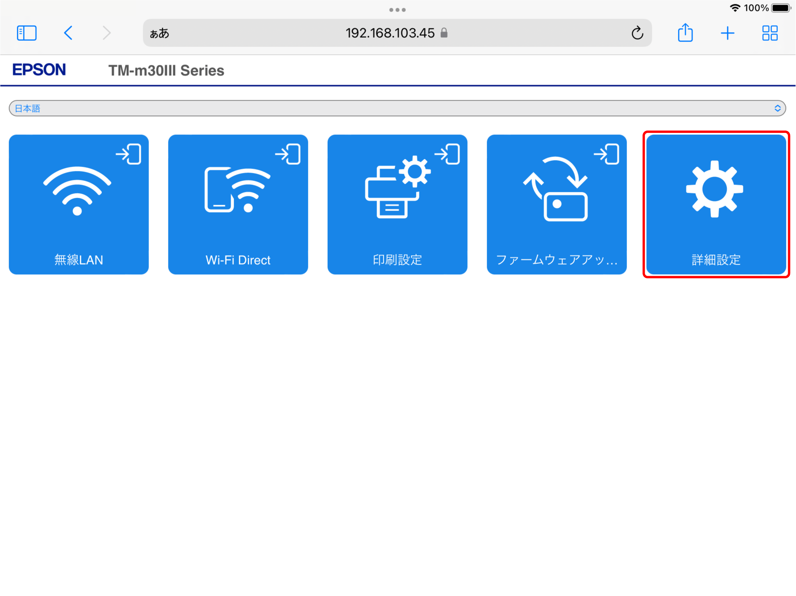The image size is (796, 596).
Task: Toggle the Safari sidebar
Action: [27, 33]
